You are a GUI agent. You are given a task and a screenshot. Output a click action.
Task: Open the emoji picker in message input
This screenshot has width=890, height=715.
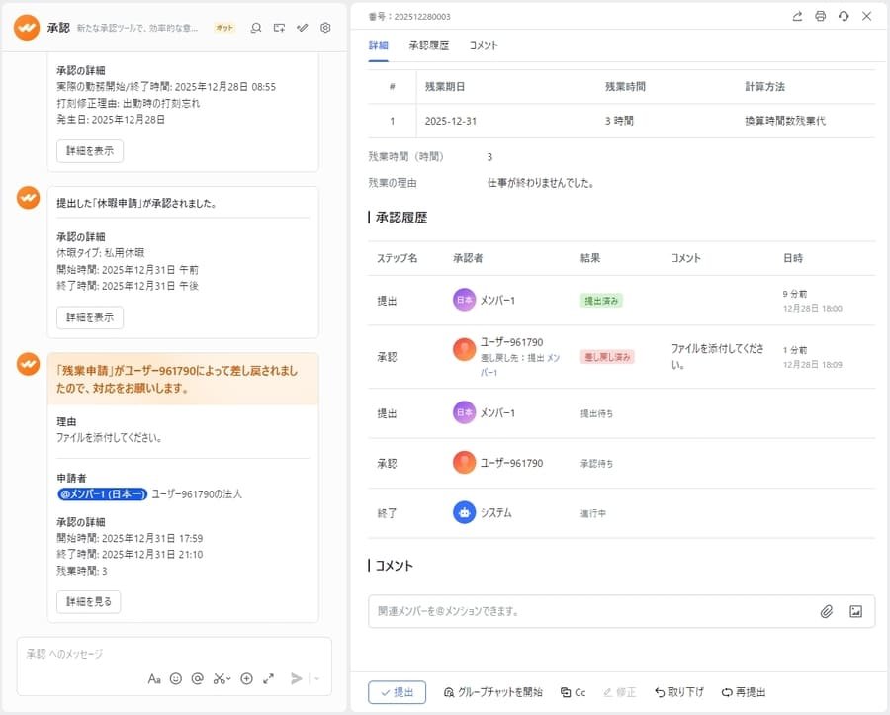click(176, 678)
